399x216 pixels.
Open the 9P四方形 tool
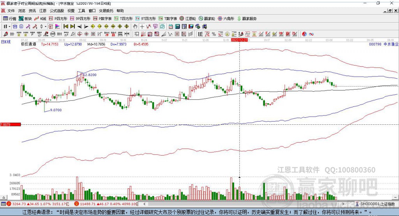pos(80,19)
